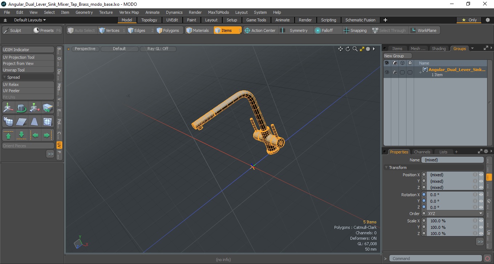Choose the perspective trapezoid grid icon
Screen dimensions: 494x264
tap(35, 121)
